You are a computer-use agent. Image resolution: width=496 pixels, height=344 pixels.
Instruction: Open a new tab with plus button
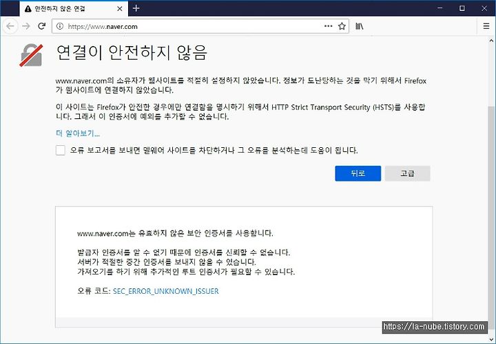(x=136, y=8)
